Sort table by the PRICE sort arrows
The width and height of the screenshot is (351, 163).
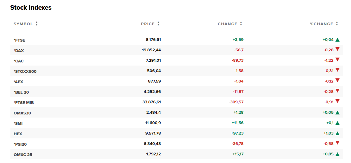point(158,24)
